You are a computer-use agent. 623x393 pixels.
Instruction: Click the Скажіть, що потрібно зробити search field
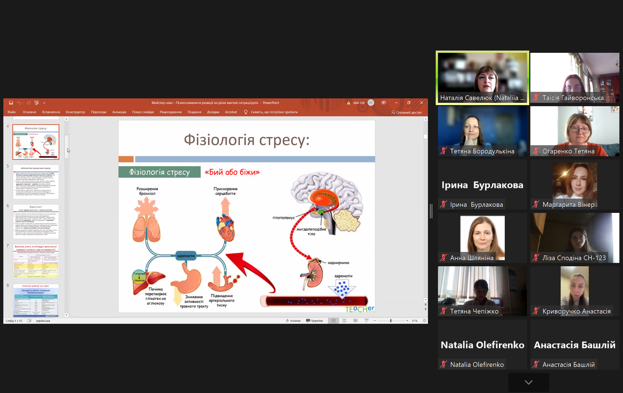pos(274,112)
